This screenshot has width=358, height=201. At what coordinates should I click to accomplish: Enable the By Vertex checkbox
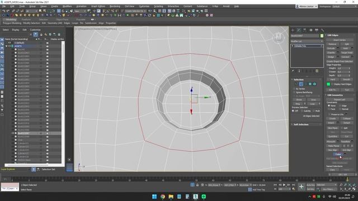[294, 89]
